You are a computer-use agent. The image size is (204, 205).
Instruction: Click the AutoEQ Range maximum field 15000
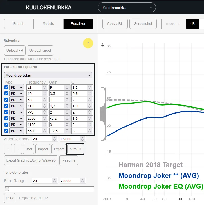pyautogui.click(x=73, y=139)
